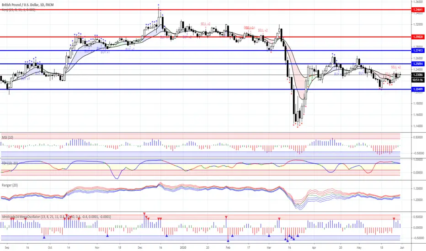The image size is (426, 251).
Task: Select the blue horizontal line at 1.25054
Action: pyautogui.click(x=205, y=64)
